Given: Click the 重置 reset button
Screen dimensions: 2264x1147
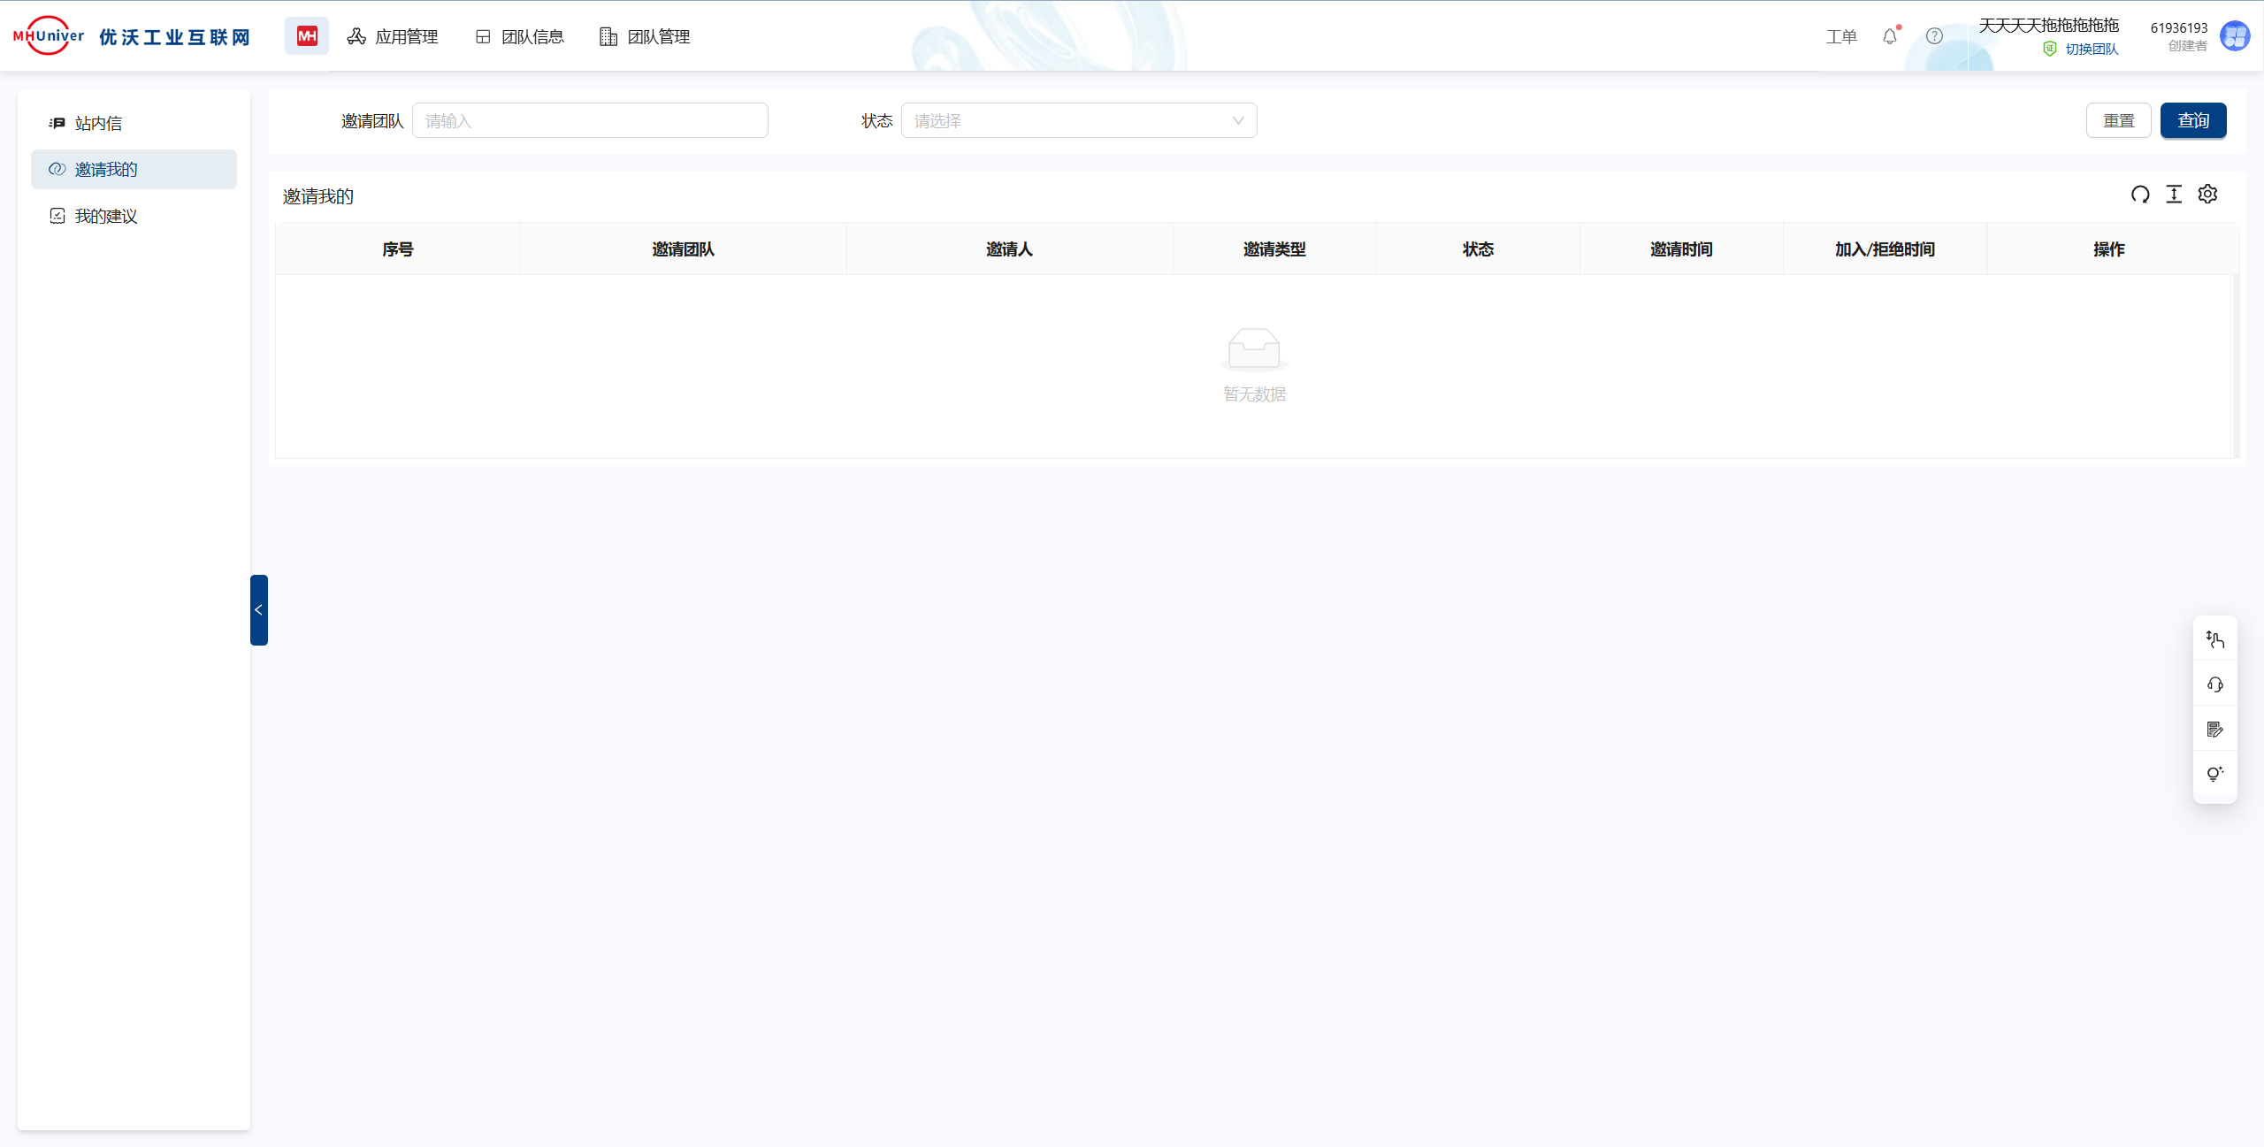Looking at the screenshot, I should click(2118, 121).
